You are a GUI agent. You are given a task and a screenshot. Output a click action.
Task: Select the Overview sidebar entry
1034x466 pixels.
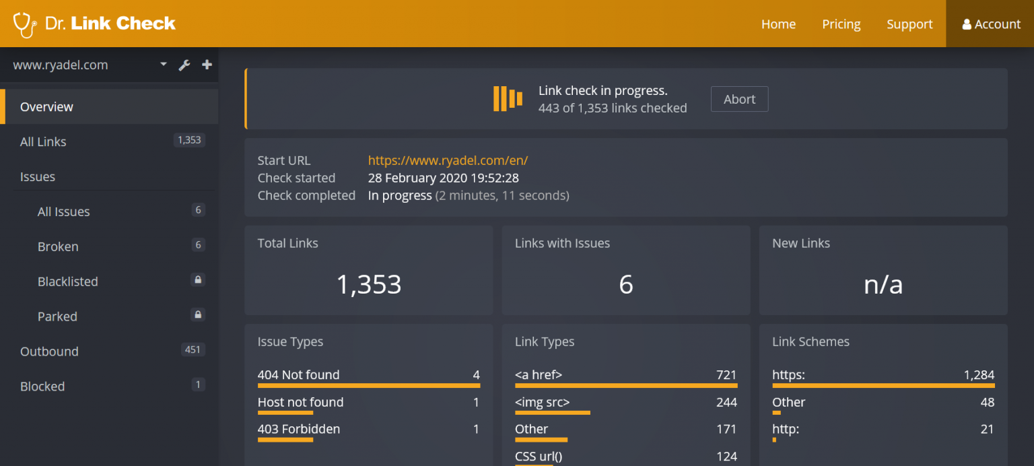(46, 106)
